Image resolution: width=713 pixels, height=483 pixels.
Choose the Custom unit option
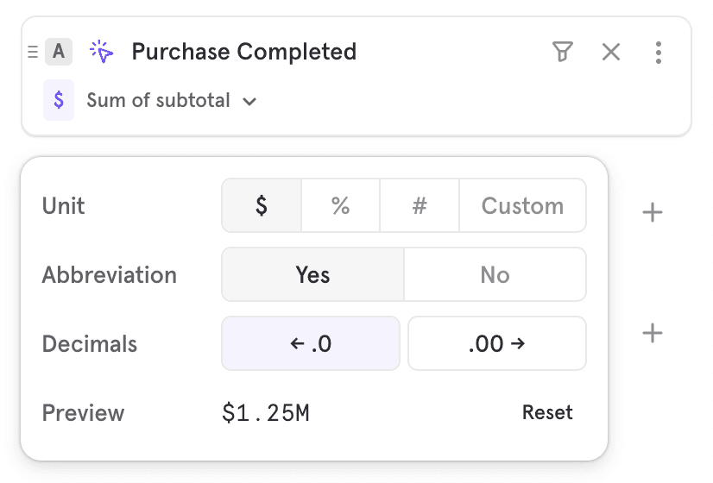click(522, 206)
